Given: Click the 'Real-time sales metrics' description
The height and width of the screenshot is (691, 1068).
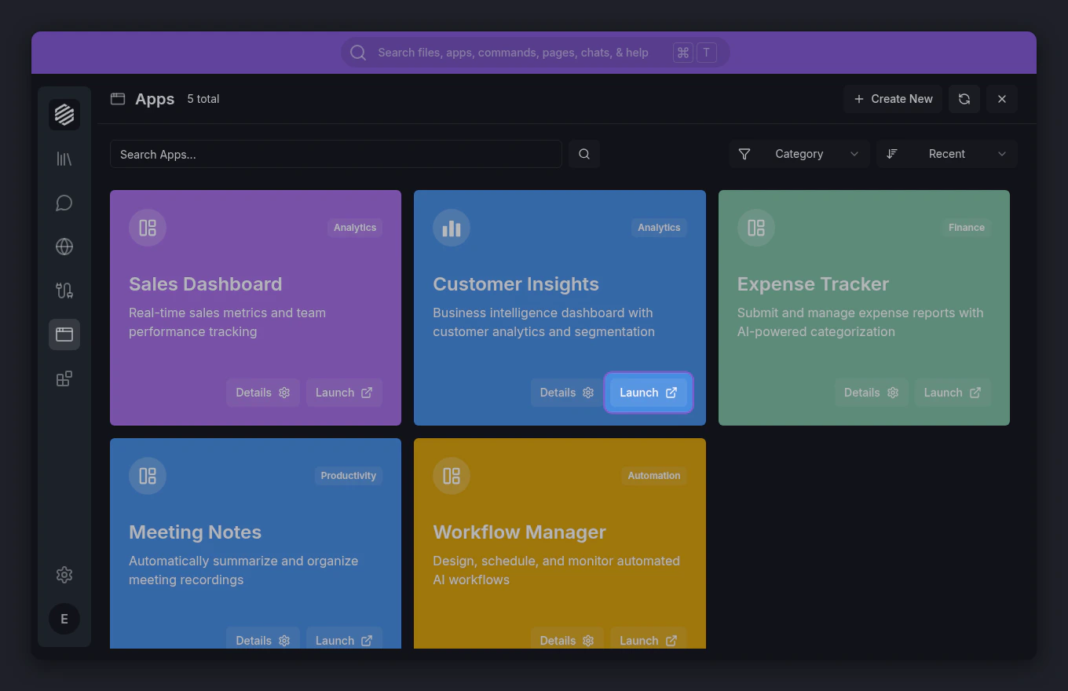Looking at the screenshot, I should [228, 322].
